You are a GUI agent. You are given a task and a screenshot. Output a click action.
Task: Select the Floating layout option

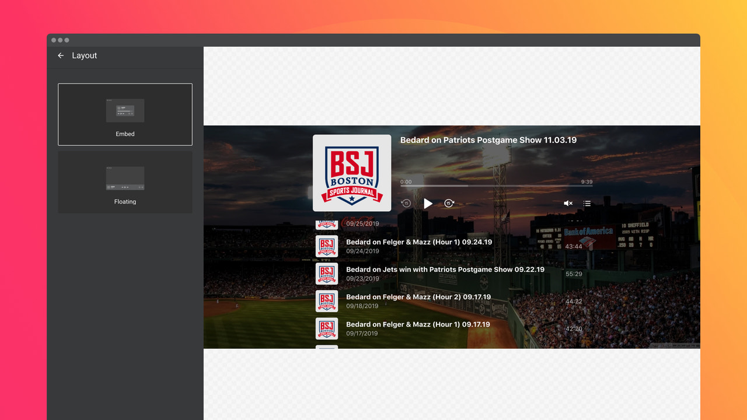(125, 181)
